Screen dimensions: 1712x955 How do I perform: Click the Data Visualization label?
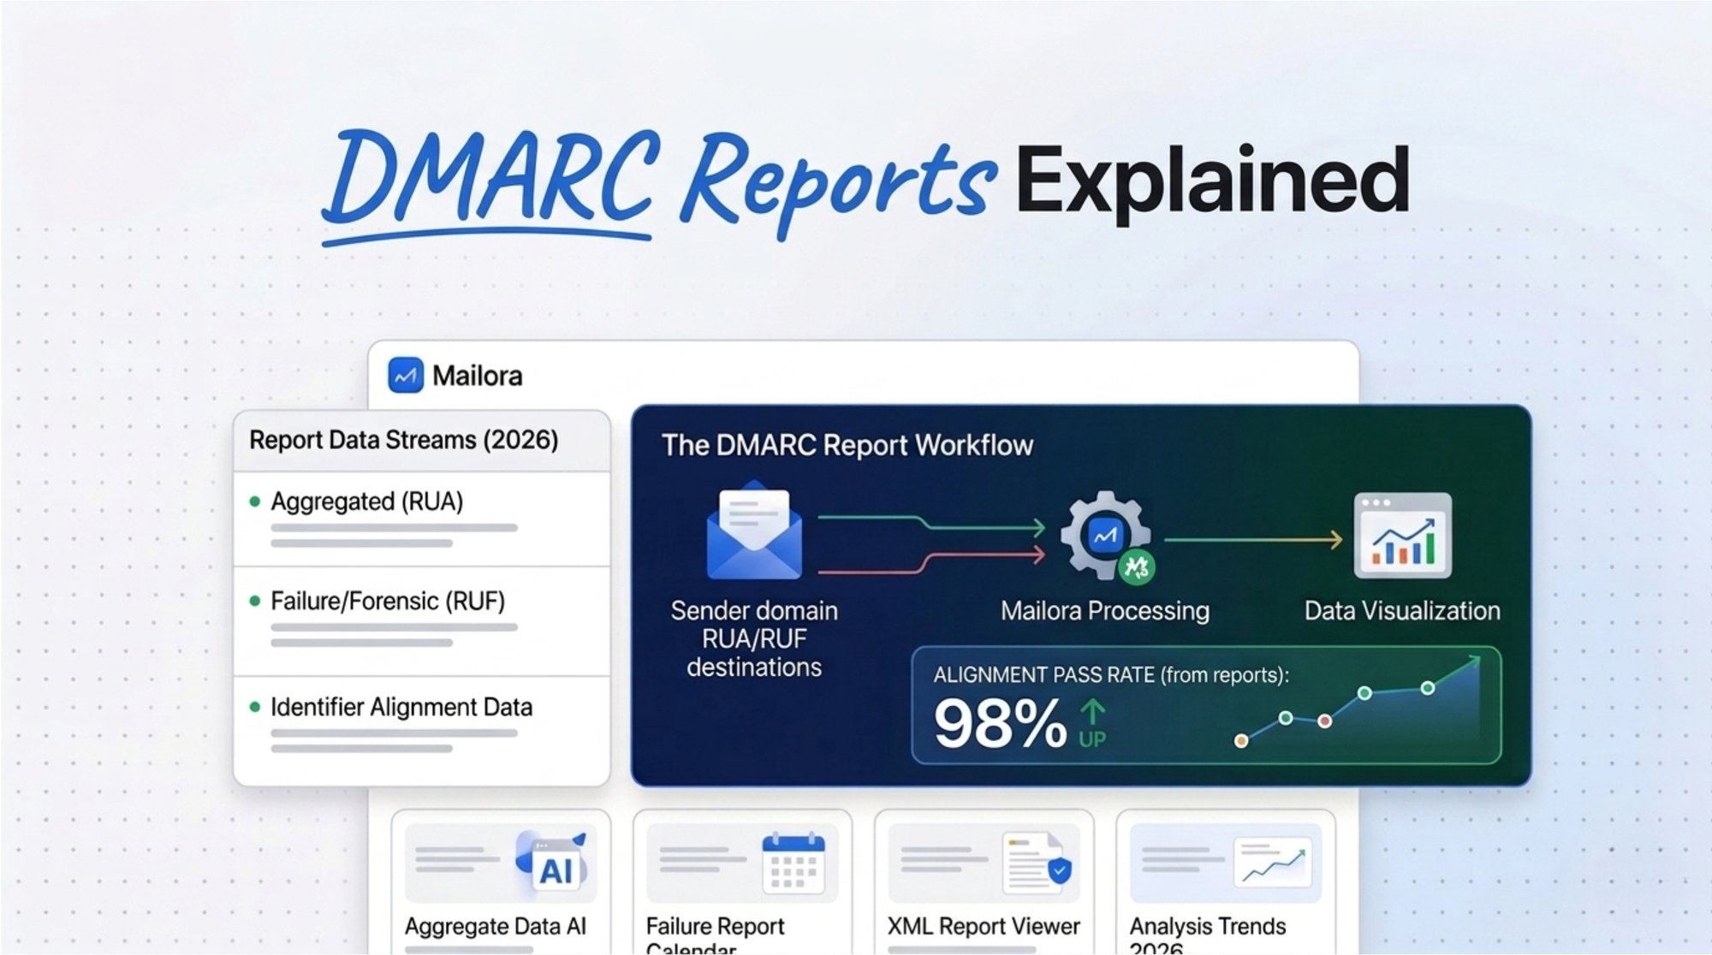(x=1402, y=611)
